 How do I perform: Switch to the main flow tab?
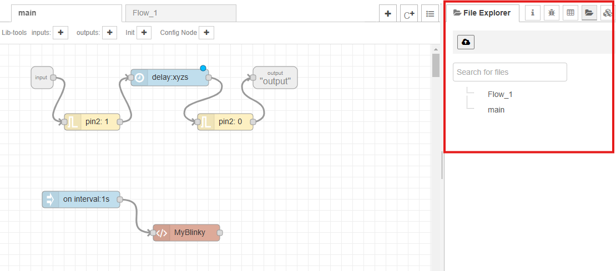tap(66, 13)
